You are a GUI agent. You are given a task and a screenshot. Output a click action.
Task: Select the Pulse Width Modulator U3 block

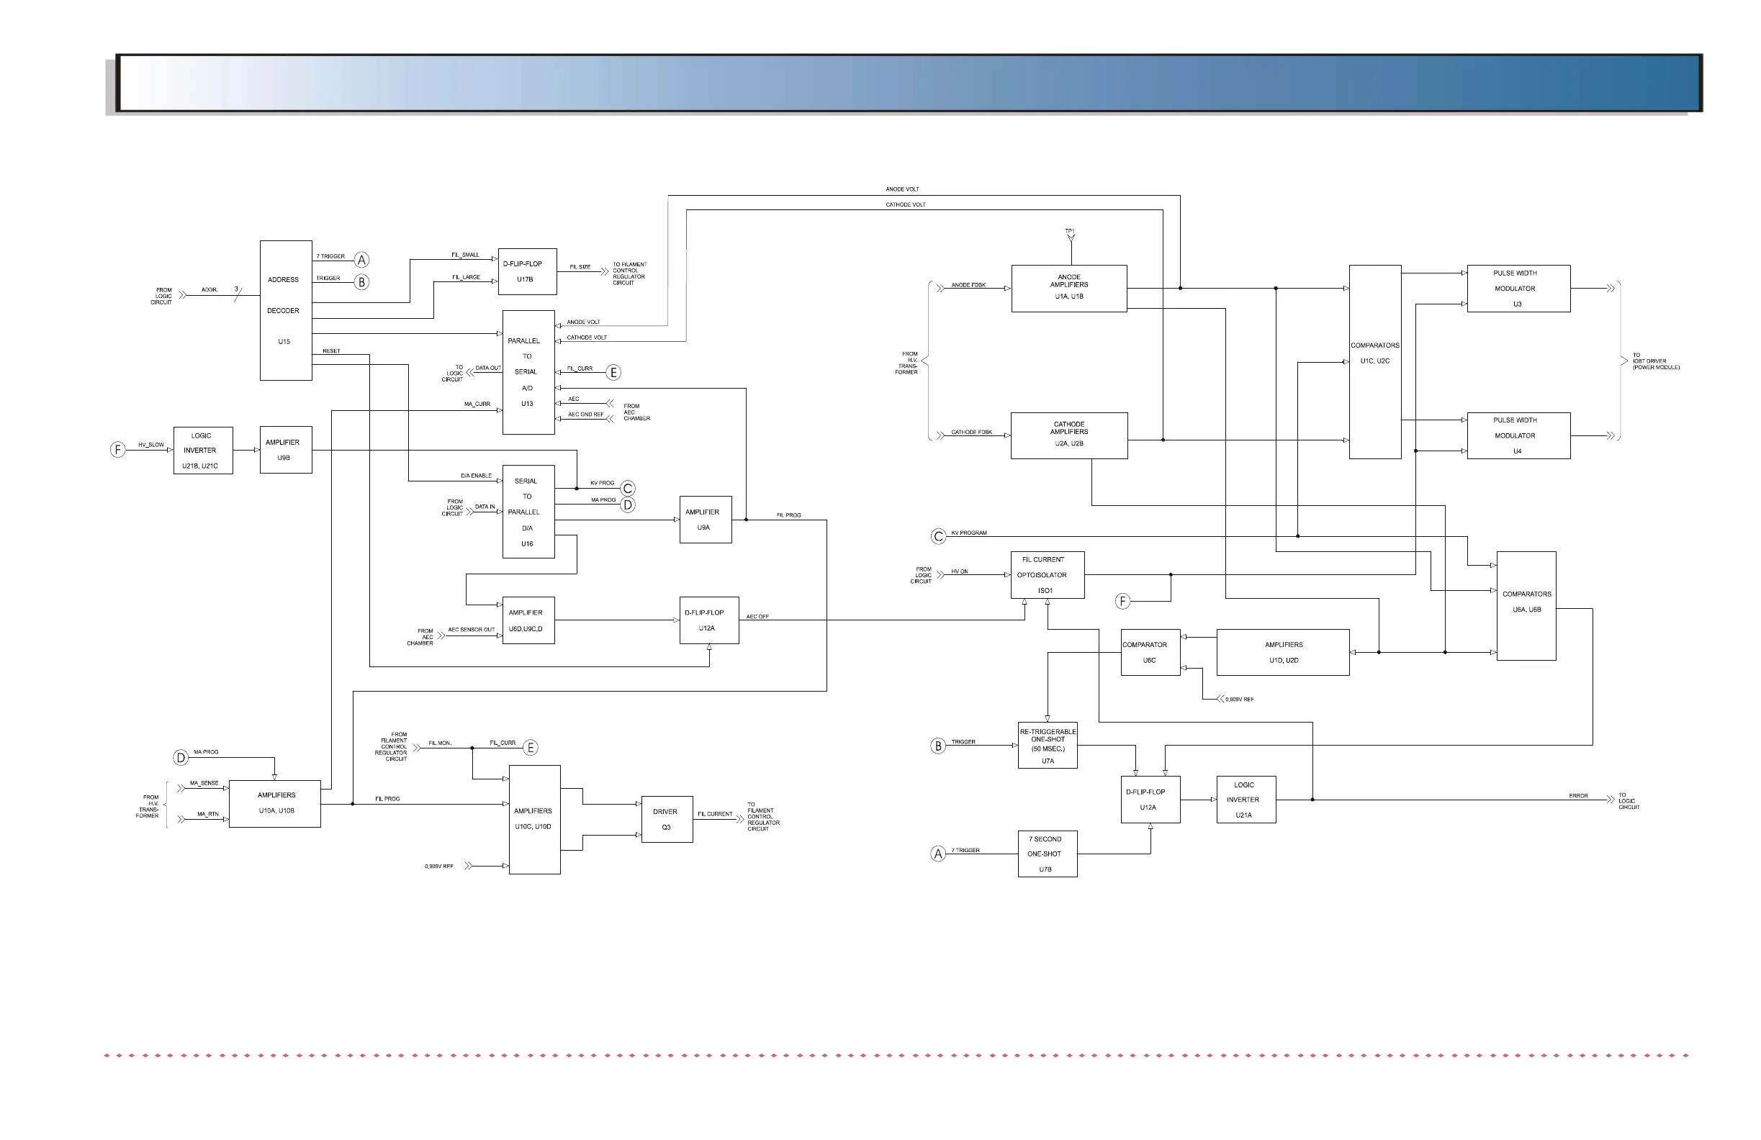coord(1518,289)
